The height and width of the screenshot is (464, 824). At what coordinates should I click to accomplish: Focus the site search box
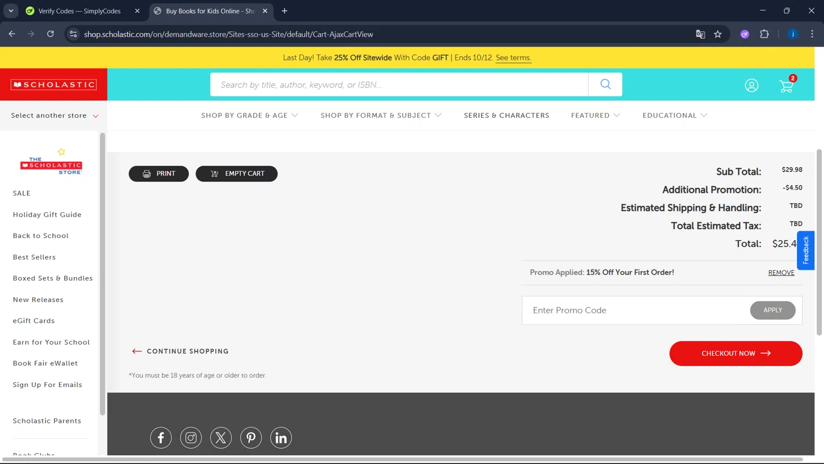tap(399, 85)
